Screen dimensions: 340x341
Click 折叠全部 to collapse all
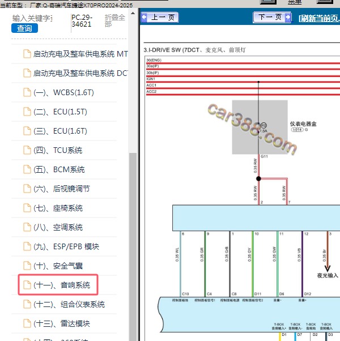[115, 20]
